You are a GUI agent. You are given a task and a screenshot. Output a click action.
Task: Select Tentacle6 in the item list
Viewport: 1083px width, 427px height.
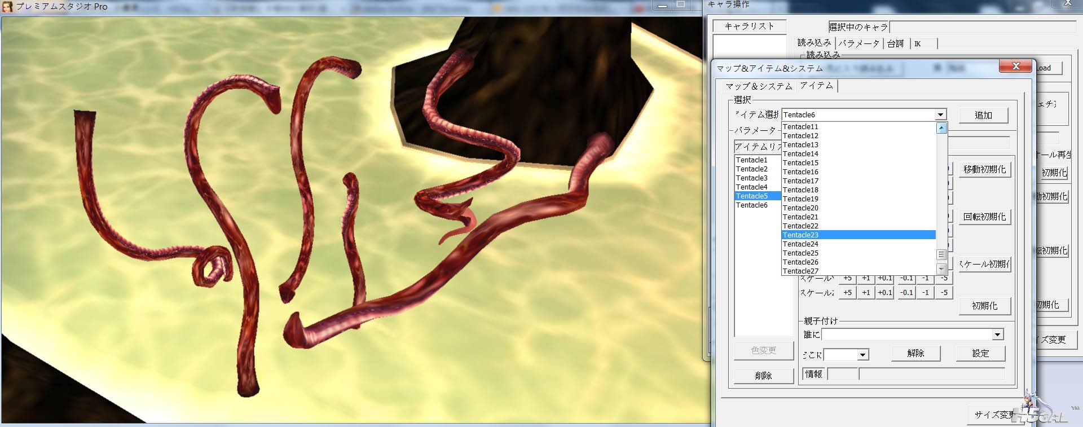coord(758,205)
